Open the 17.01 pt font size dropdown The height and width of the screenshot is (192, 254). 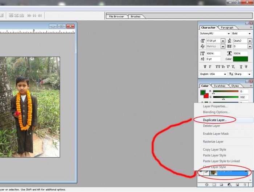pos(223,41)
